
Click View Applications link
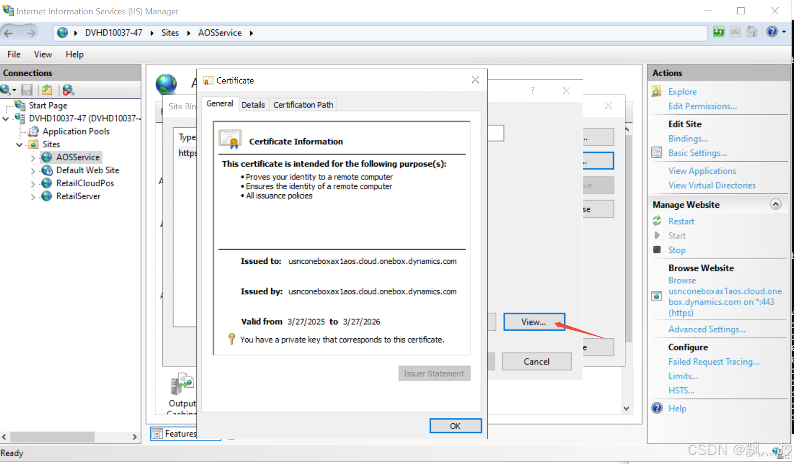coord(702,171)
